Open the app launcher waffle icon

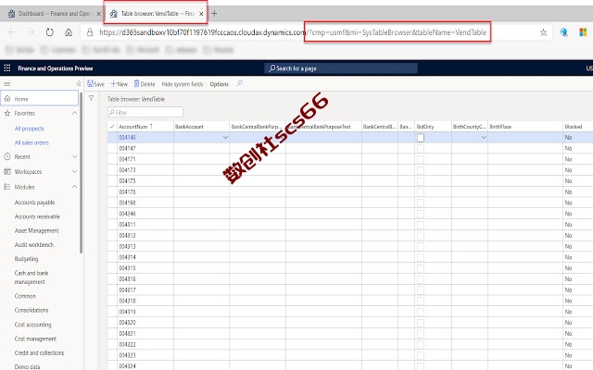(x=7, y=68)
